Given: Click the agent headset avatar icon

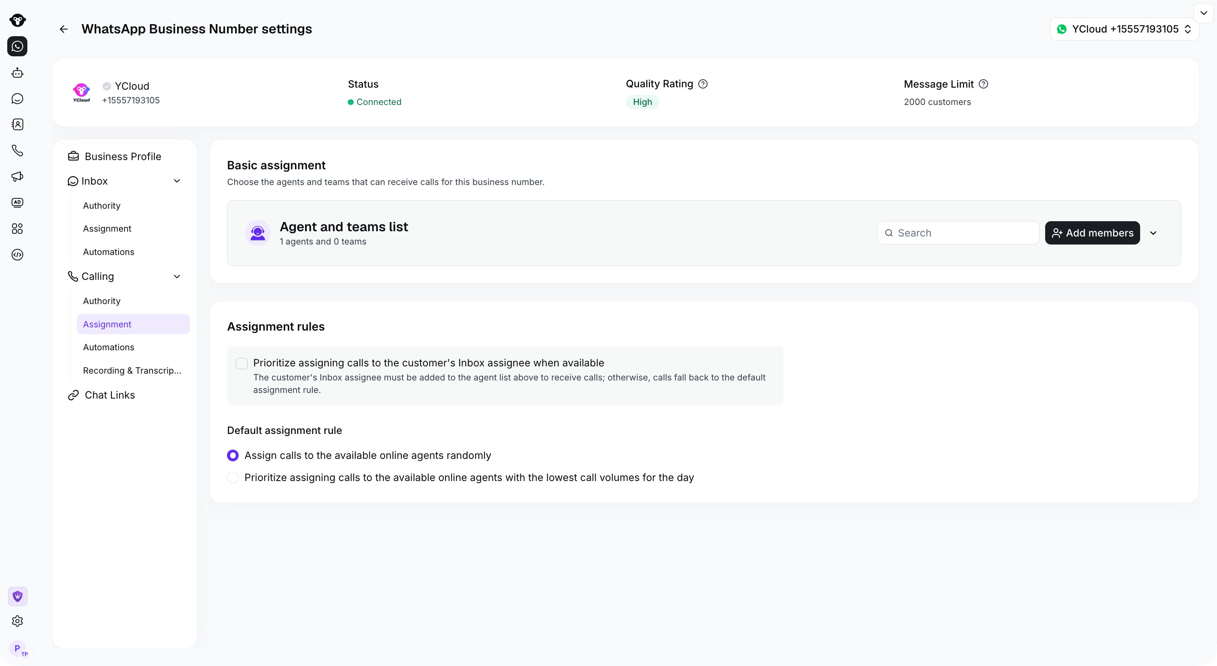Looking at the screenshot, I should tap(258, 233).
